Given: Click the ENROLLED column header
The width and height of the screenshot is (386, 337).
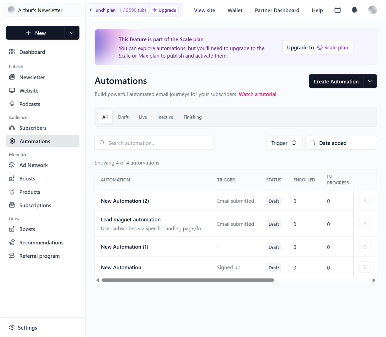Looking at the screenshot, I should 304,180.
